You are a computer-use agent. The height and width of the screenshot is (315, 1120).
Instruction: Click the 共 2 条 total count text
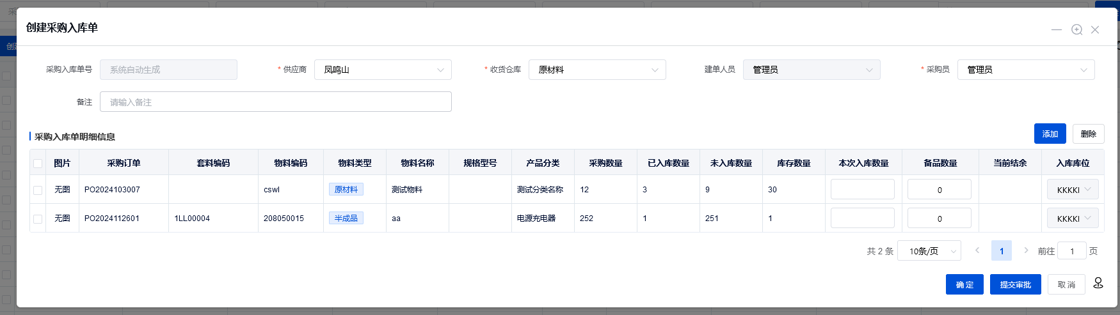pyautogui.click(x=880, y=251)
